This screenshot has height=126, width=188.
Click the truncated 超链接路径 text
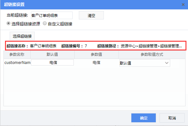[151, 46]
